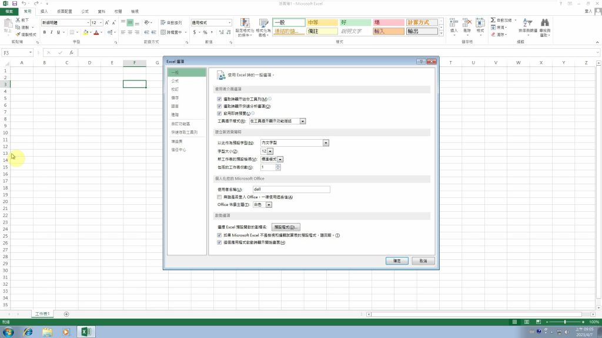Click the sign-in label at ribbon top right
This screenshot has height=338, width=602.
(588, 12)
